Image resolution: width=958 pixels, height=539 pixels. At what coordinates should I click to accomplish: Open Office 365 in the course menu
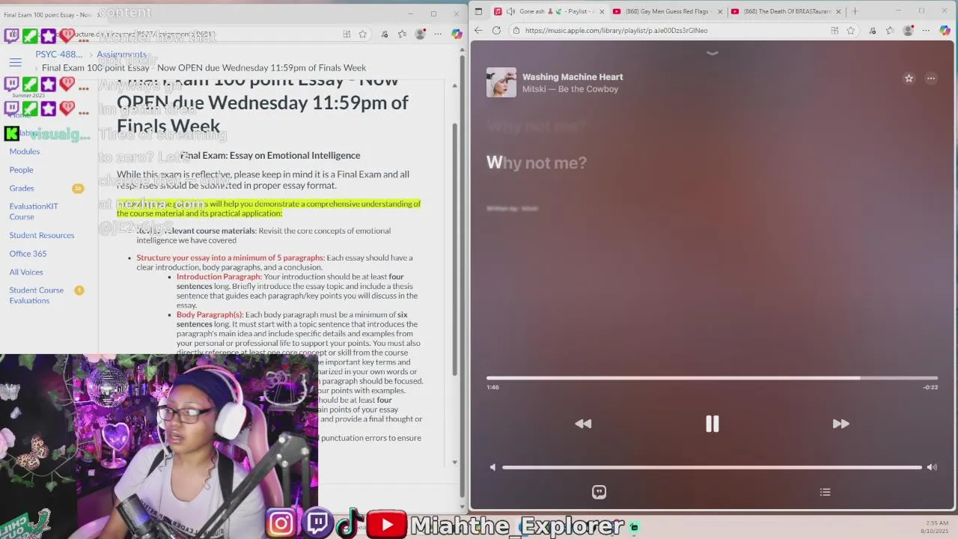click(x=28, y=254)
